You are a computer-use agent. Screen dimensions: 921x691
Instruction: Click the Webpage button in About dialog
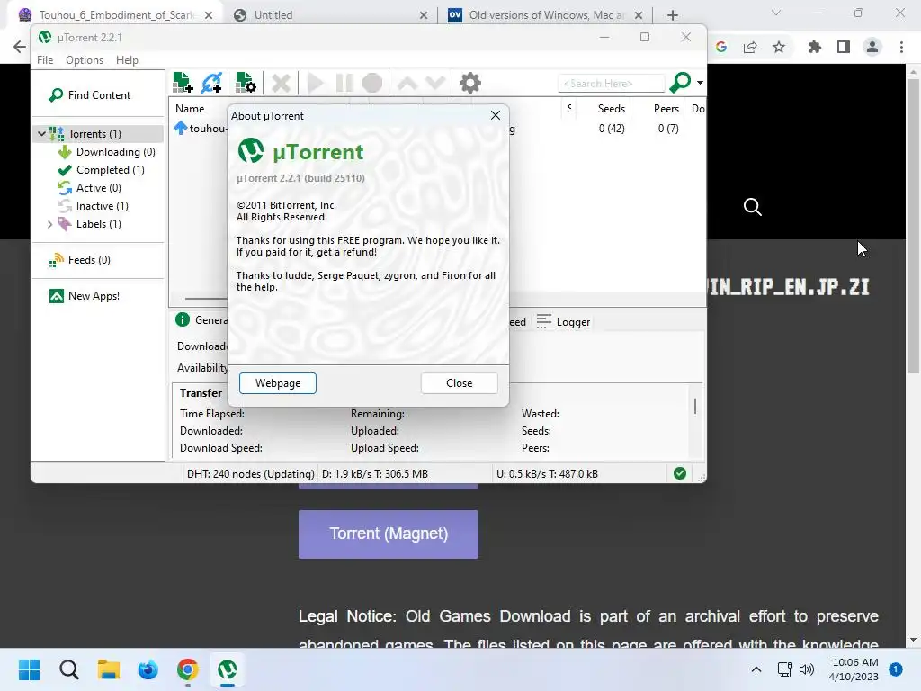[278, 383]
